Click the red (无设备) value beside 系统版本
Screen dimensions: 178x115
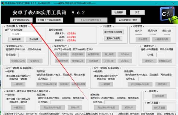click(x=71, y=40)
